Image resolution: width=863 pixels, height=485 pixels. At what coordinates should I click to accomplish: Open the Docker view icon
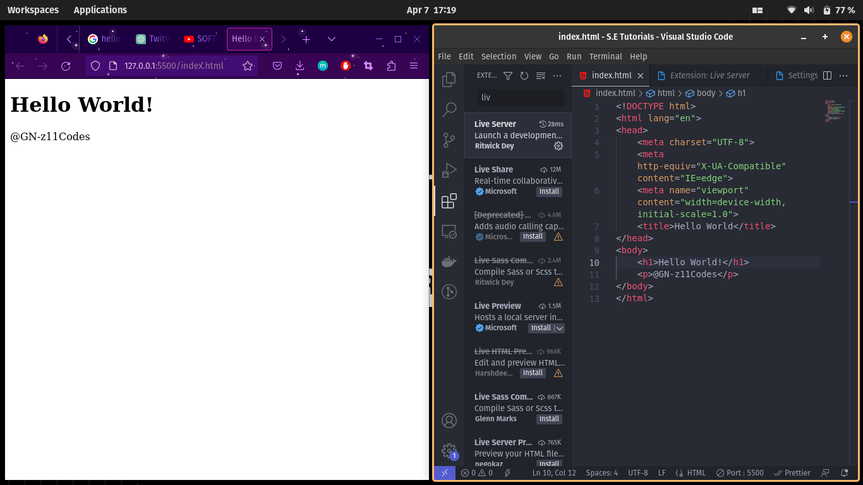(x=449, y=261)
